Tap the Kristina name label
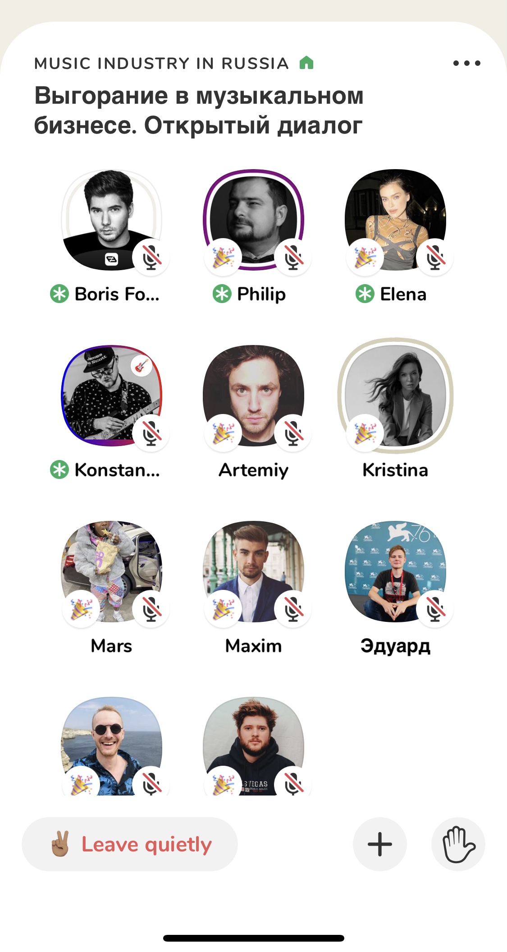507x952 pixels. pos(395,470)
